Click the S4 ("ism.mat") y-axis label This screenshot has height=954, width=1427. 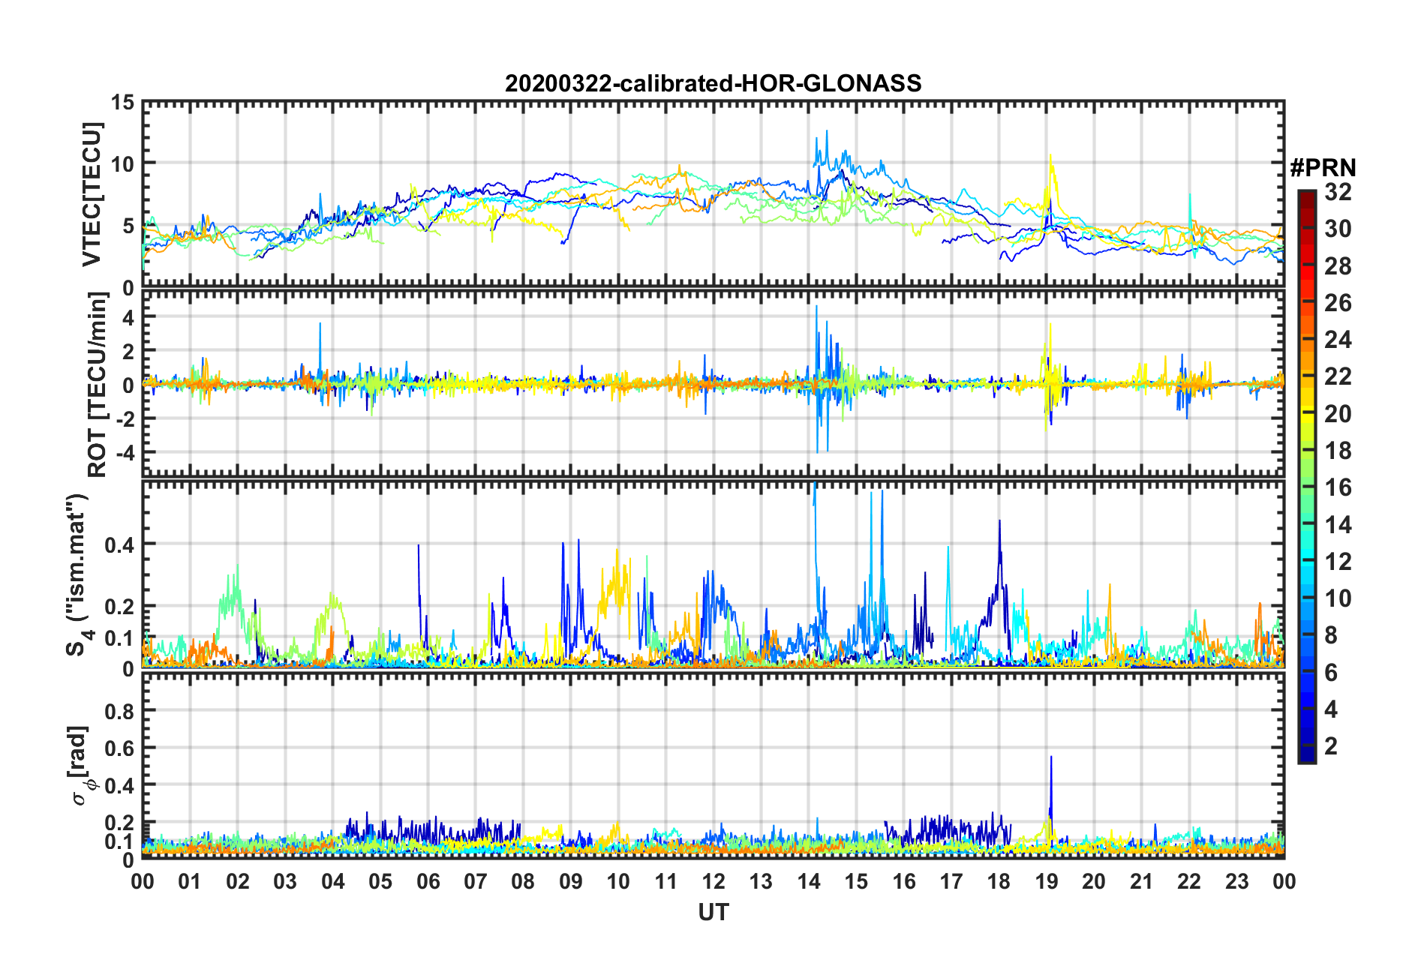tap(77, 574)
